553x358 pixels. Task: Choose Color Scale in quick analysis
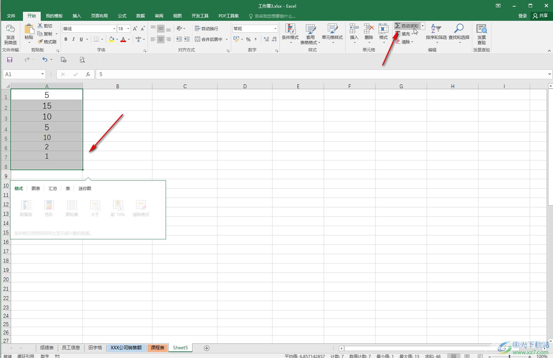[49, 208]
